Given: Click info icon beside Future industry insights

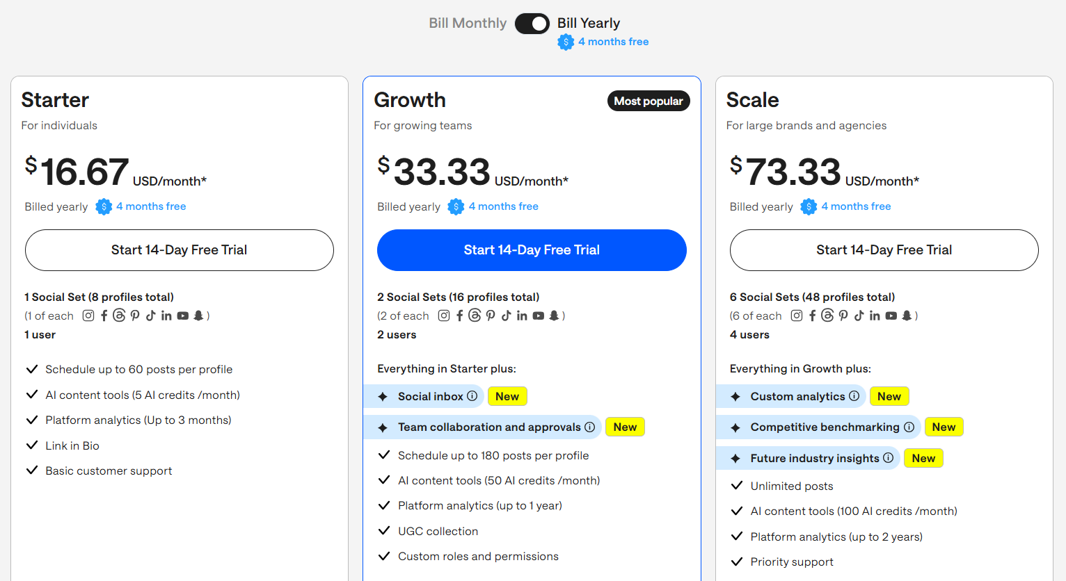Looking at the screenshot, I should [888, 458].
